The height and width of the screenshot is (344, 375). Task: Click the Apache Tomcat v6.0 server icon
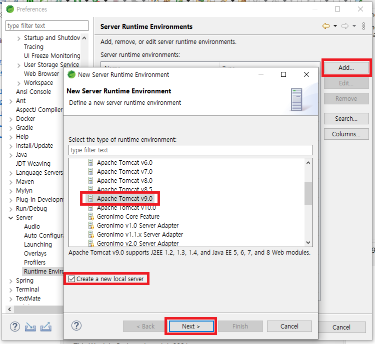click(x=90, y=163)
